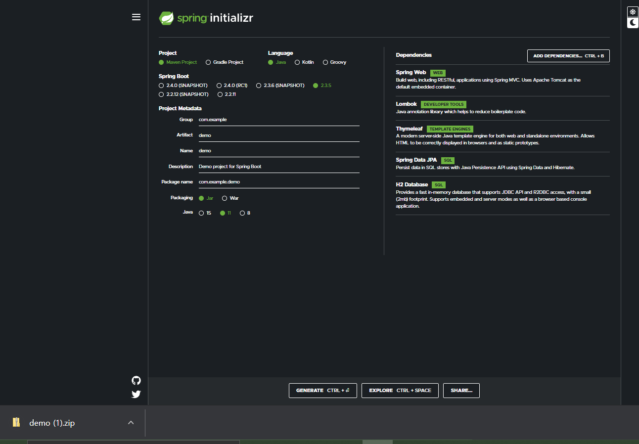This screenshot has height=444, width=639.
Task: Select Spring Boot 2.2.11
Action: click(227, 94)
